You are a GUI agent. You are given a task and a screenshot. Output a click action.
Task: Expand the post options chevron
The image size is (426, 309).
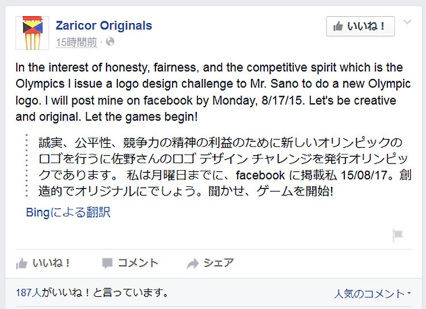point(407,22)
